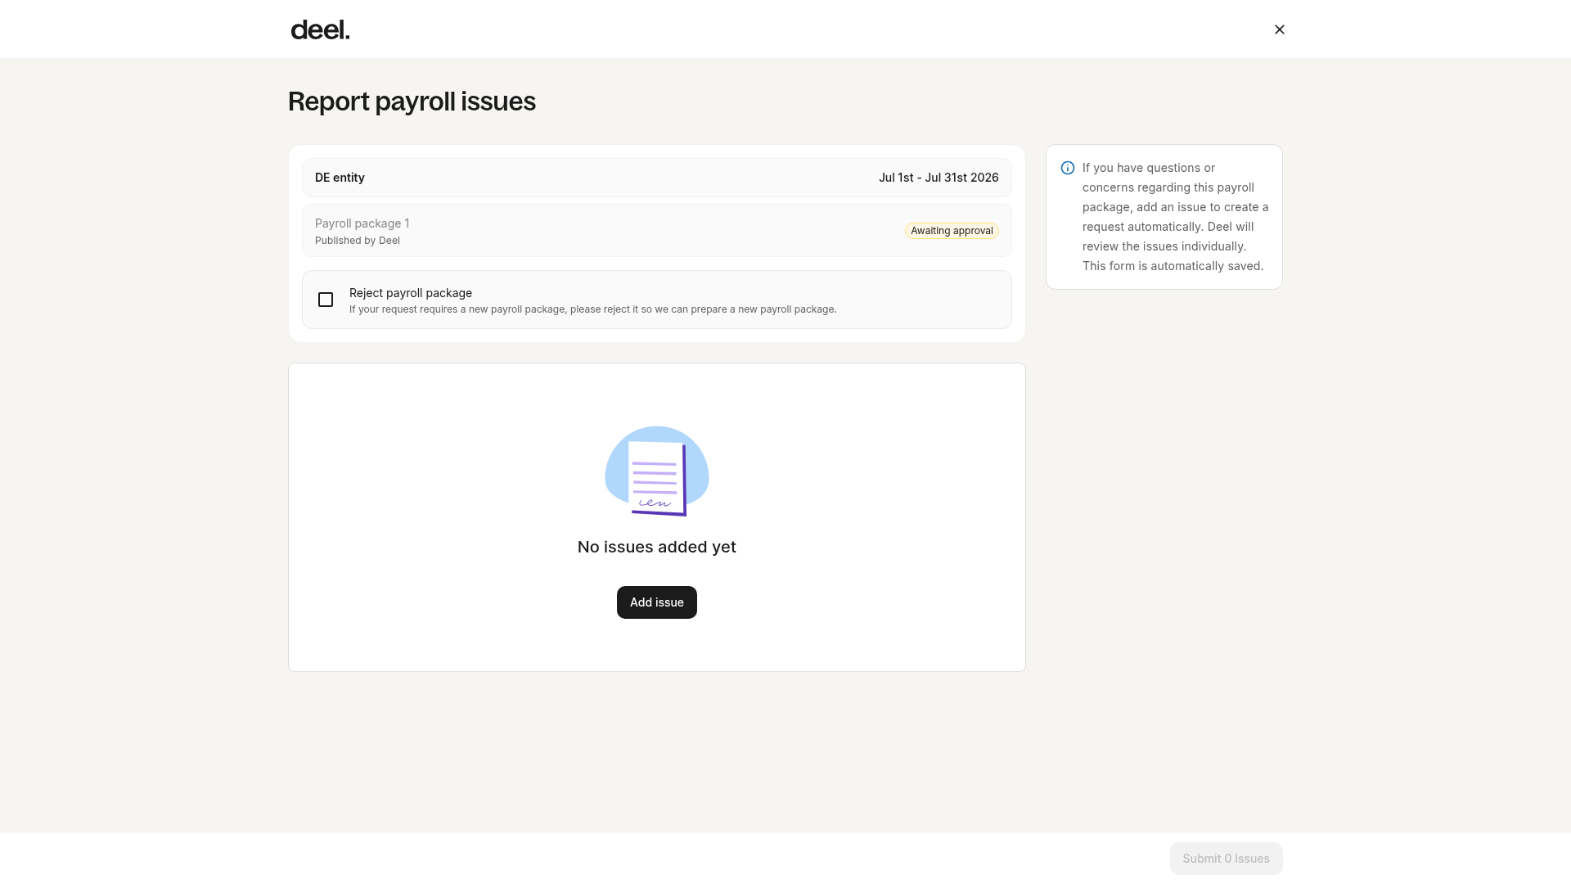Tick the Reject payroll package checkbox
The width and height of the screenshot is (1571, 884).
point(326,300)
